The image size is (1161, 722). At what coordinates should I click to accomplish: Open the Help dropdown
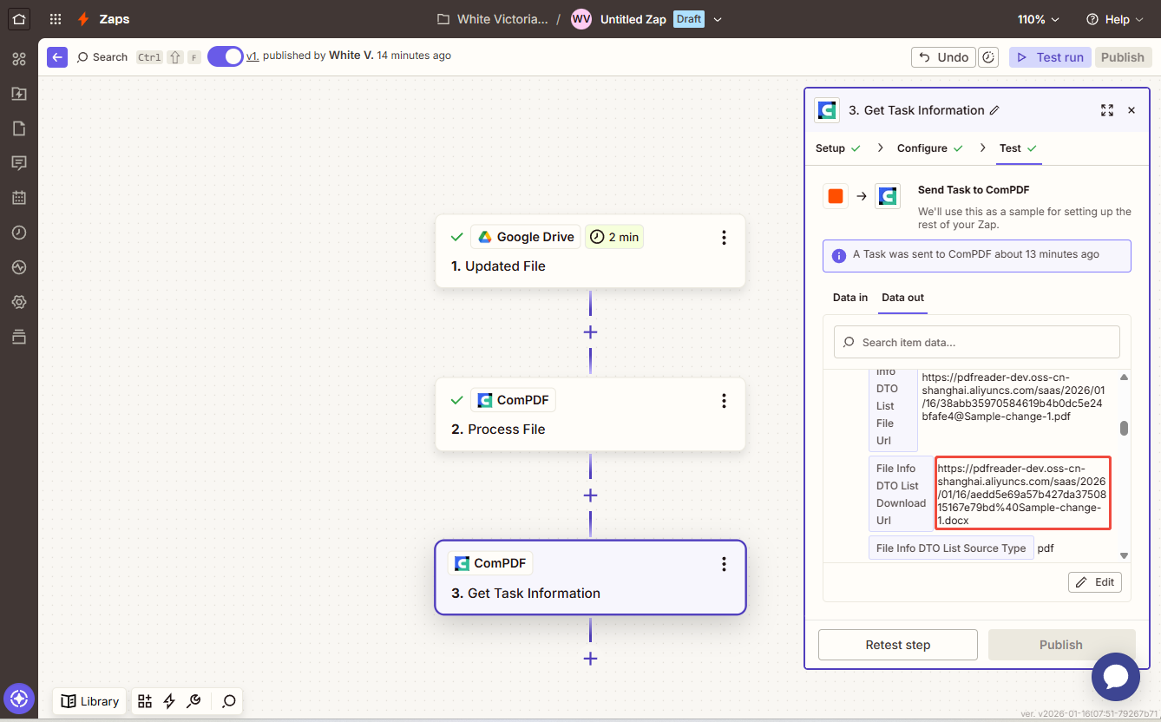tap(1114, 18)
